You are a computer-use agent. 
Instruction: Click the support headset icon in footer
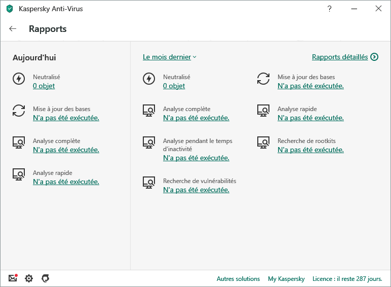coord(45,278)
